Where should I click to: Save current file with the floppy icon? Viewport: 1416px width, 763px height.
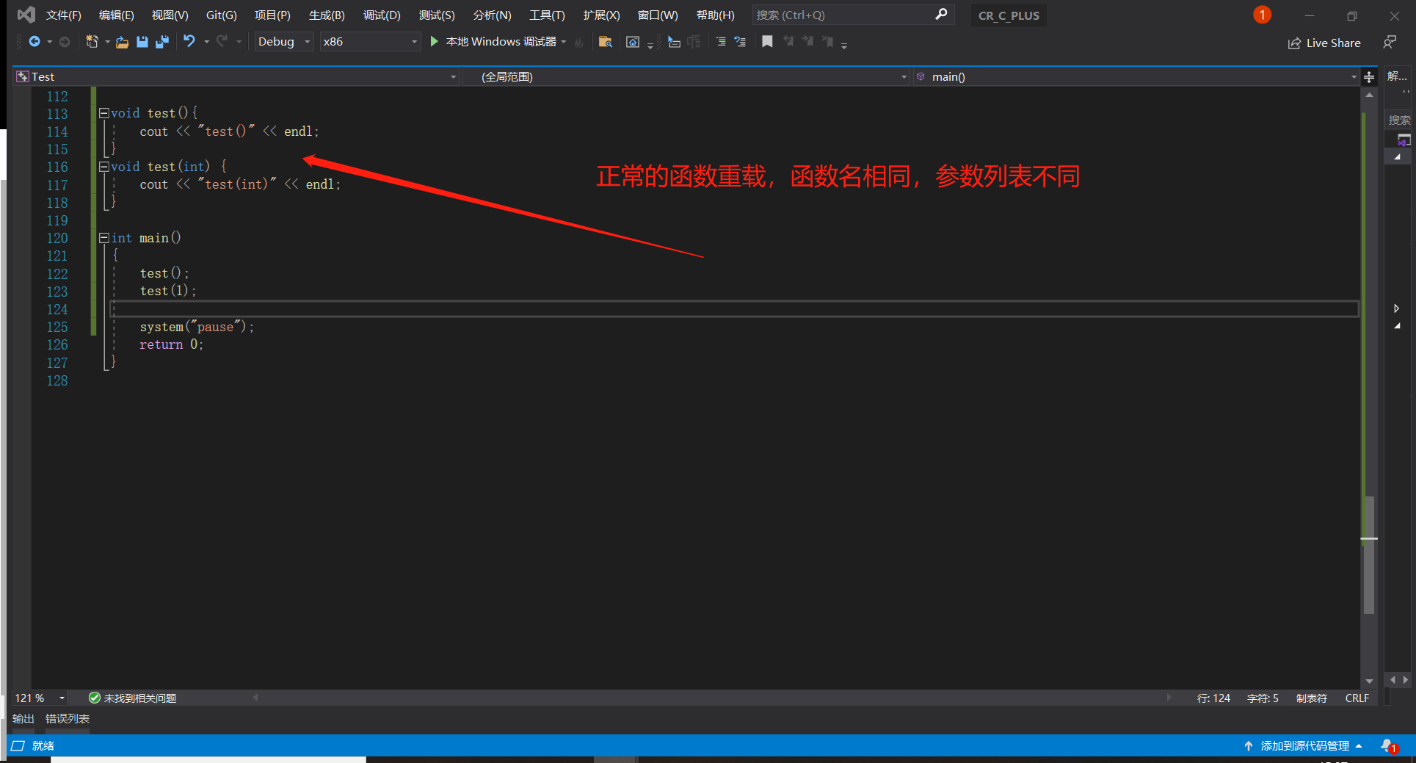point(142,42)
